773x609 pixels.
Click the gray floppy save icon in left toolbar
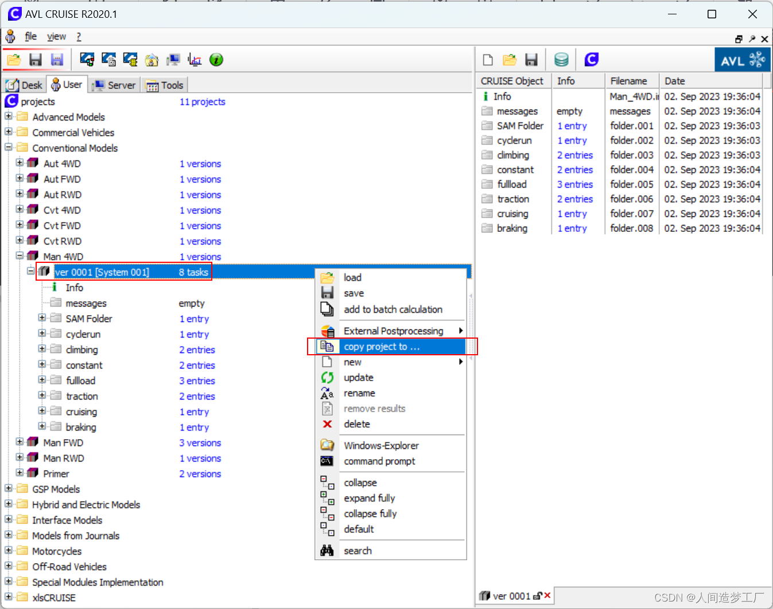[36, 60]
